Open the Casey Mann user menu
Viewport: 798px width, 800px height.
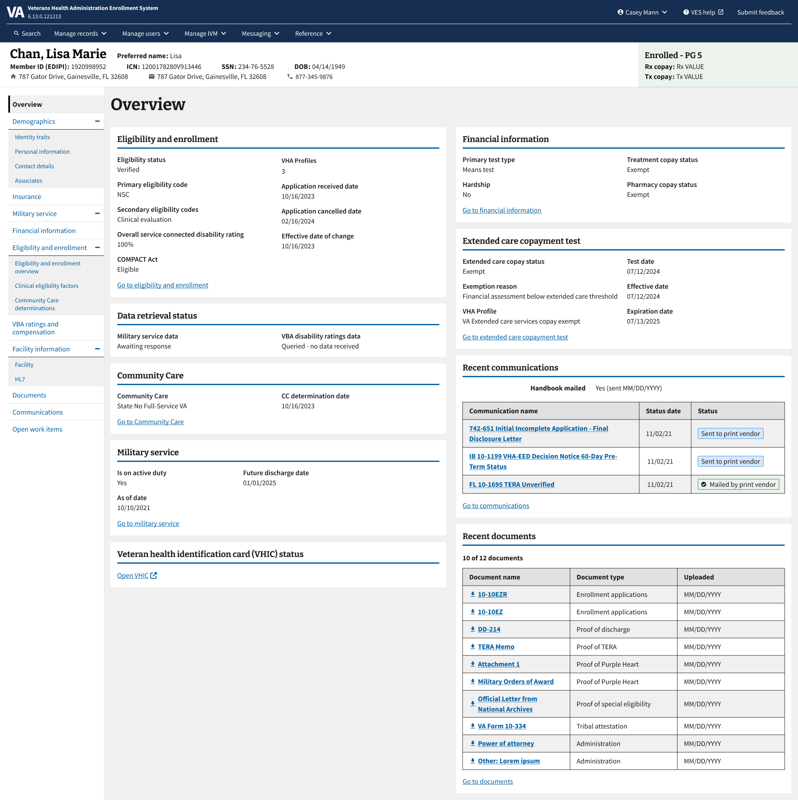pos(642,12)
